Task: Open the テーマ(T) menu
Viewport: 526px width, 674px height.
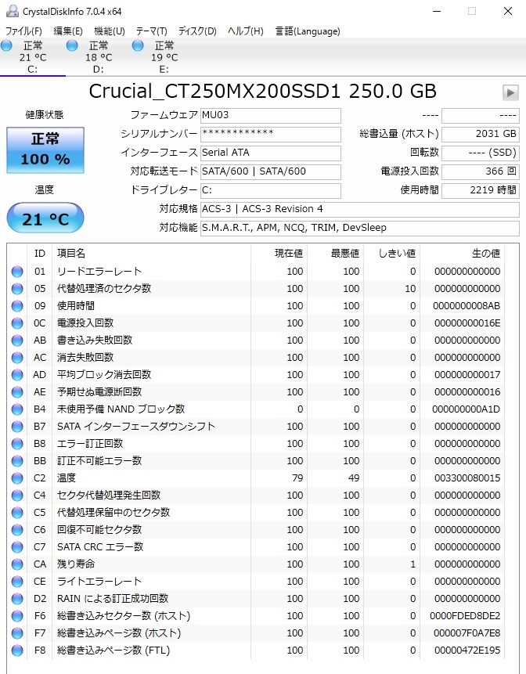Action: tap(151, 31)
